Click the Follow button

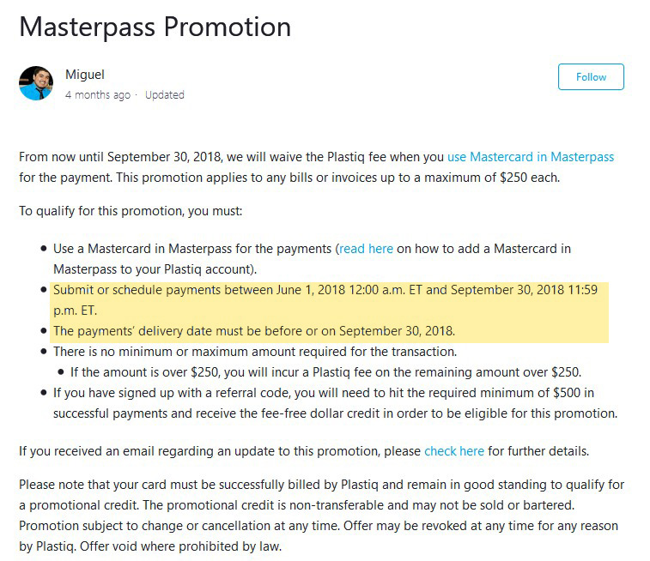point(591,77)
